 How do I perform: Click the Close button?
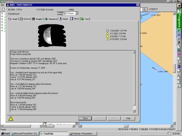[x=85, y=118]
